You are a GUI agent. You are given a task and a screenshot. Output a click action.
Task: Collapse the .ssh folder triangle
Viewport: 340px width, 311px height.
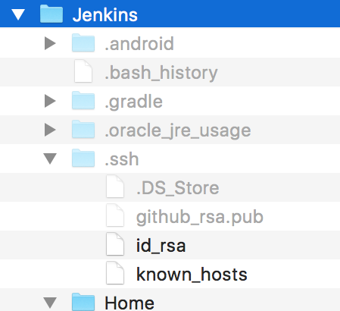(50, 159)
